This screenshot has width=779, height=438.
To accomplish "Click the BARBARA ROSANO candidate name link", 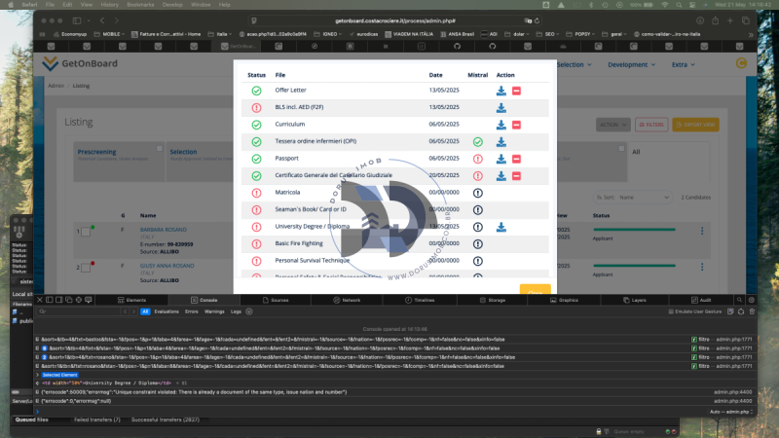I will [x=162, y=216].
